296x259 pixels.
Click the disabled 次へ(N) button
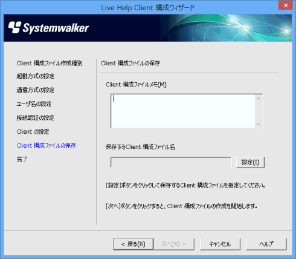(174, 244)
